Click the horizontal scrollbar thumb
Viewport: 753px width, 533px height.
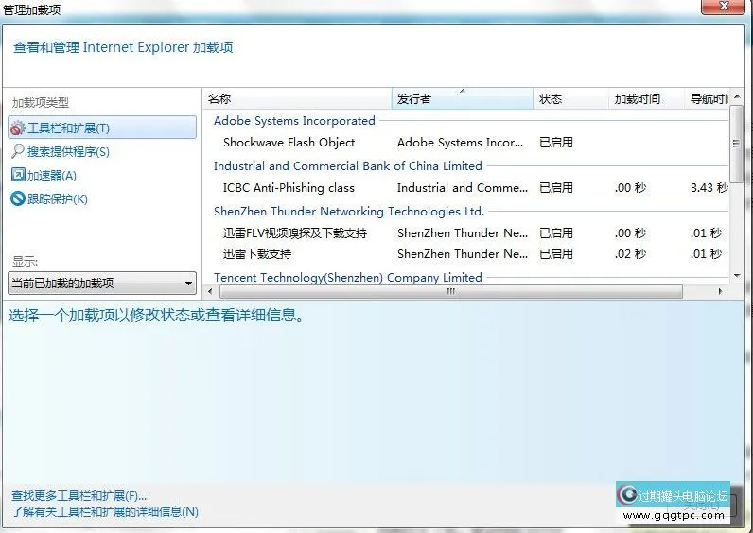(451, 291)
